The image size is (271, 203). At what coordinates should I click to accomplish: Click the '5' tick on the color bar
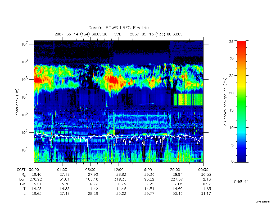point(232,145)
